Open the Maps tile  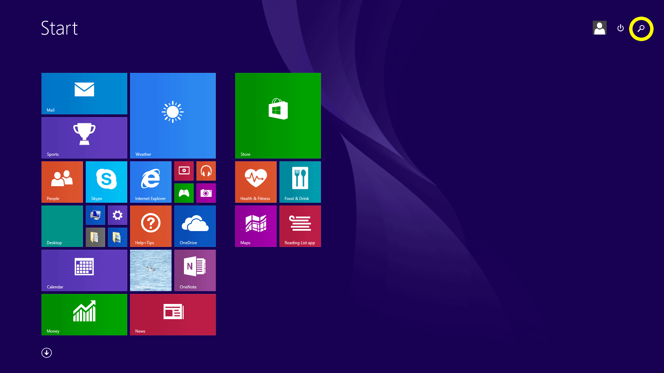pyautogui.click(x=256, y=226)
